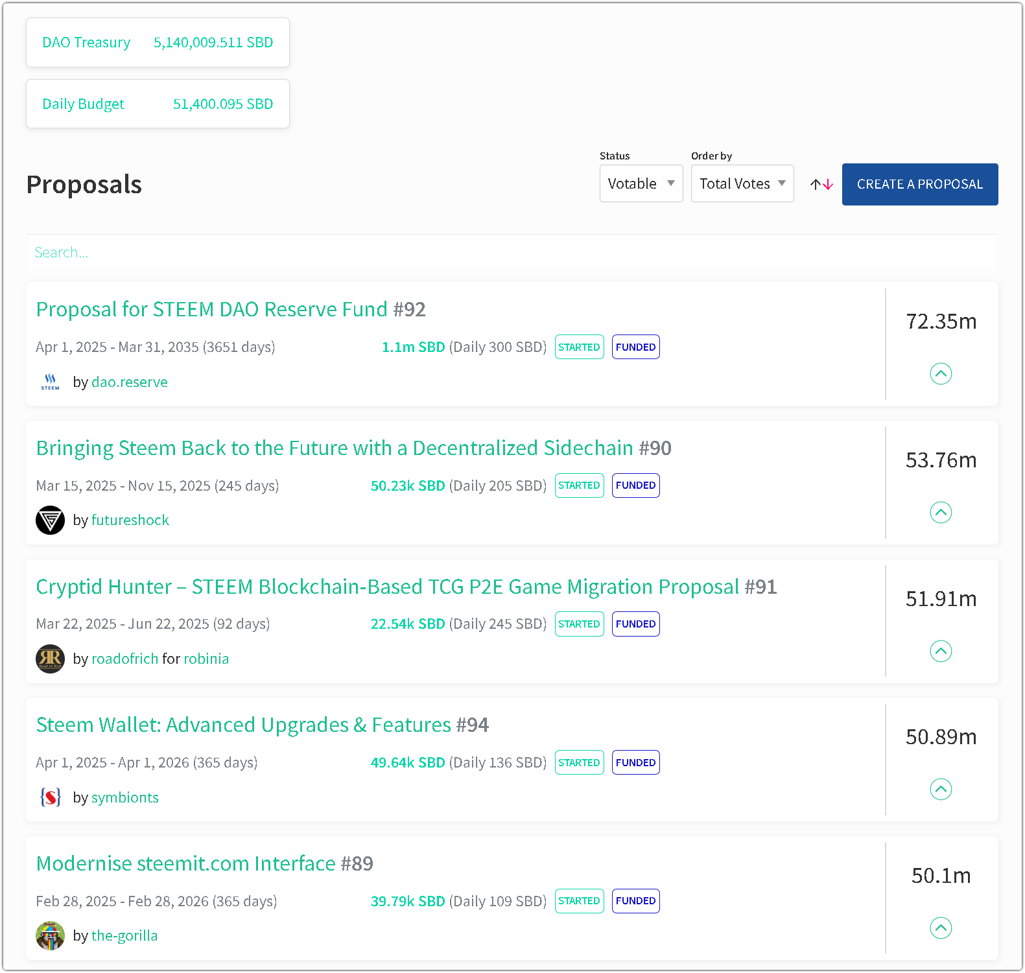
Task: Visit the symbionts profile link
Action: point(125,797)
